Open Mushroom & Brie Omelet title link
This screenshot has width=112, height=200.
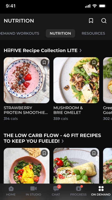pyautogui.click(x=68, y=110)
